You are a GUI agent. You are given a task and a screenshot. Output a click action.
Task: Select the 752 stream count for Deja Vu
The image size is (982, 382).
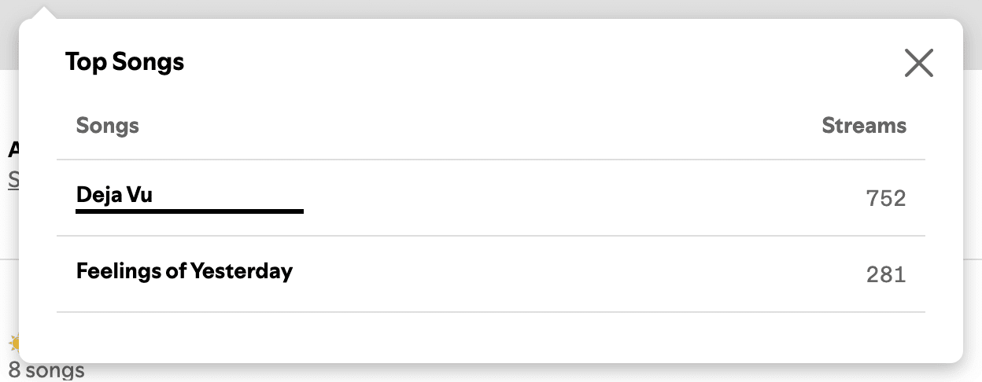click(x=886, y=198)
